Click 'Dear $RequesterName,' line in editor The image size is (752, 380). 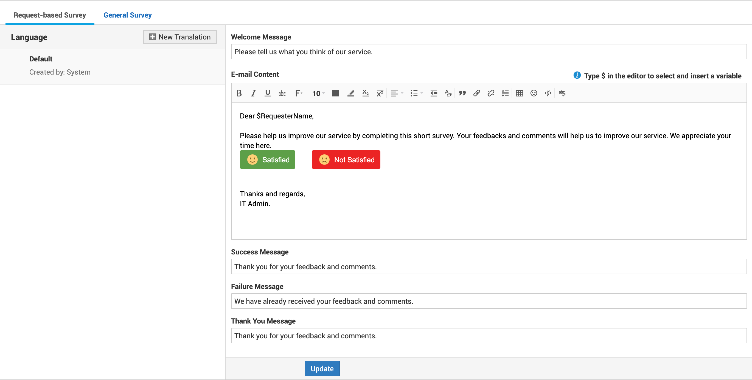[x=277, y=116]
